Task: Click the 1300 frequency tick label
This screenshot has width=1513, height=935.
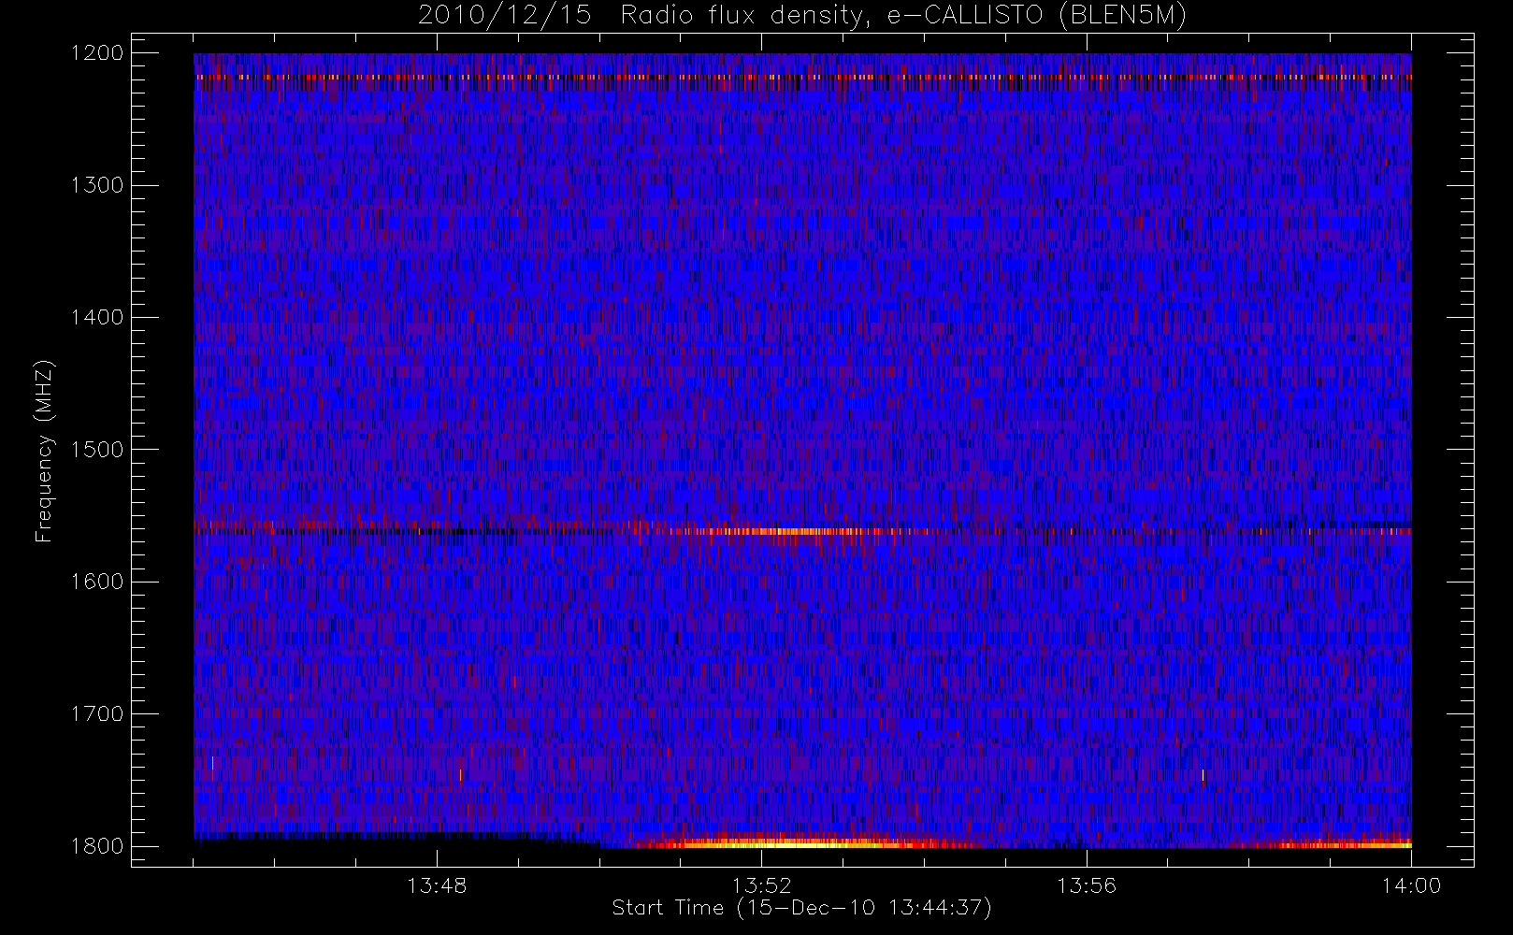Action: (97, 185)
